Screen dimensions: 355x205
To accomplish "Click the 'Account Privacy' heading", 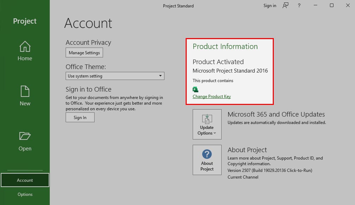I will tap(88, 43).
